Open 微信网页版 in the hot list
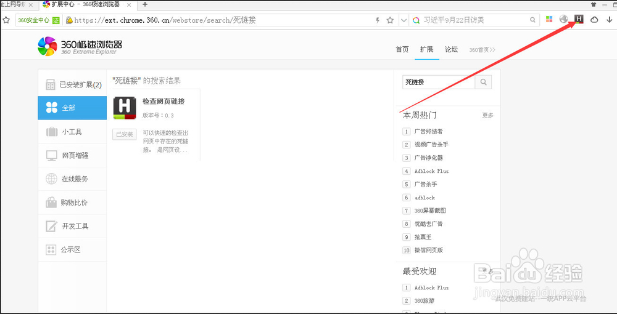This screenshot has width=617, height=314. tap(429, 250)
